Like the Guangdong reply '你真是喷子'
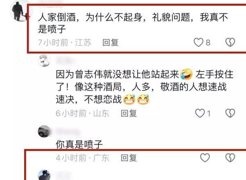Image resolution: width=246 pixels, height=180 pixels. coord(205,158)
